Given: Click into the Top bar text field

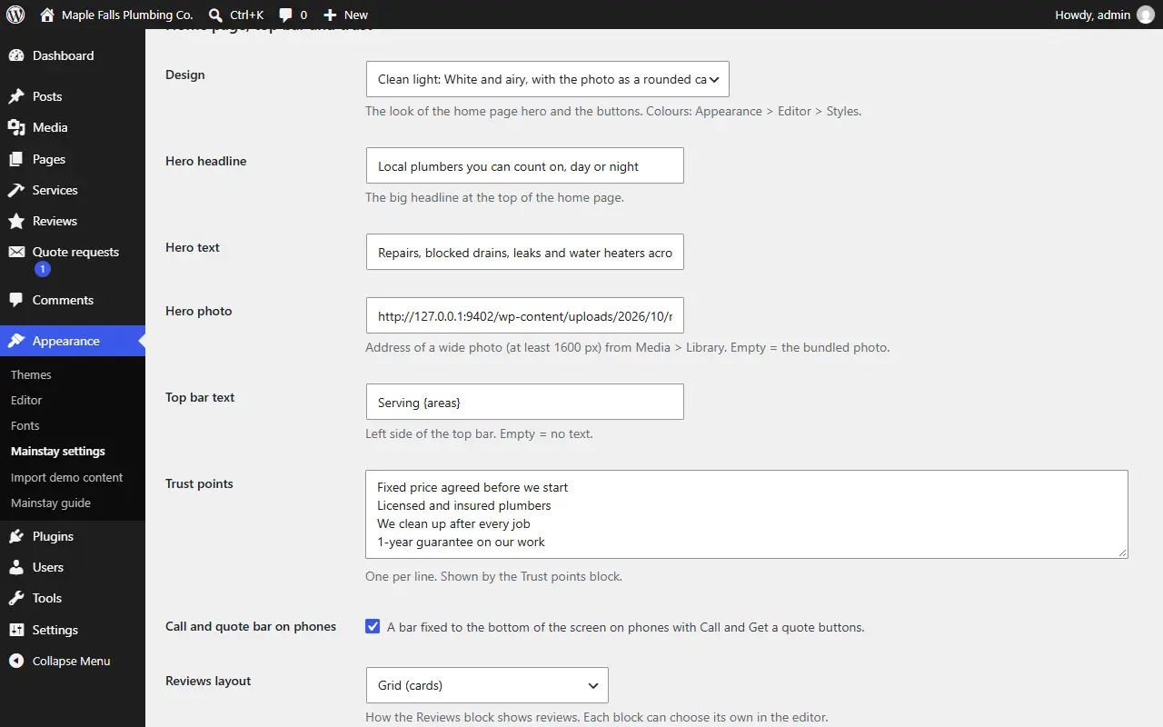Looking at the screenshot, I should click(524, 402).
